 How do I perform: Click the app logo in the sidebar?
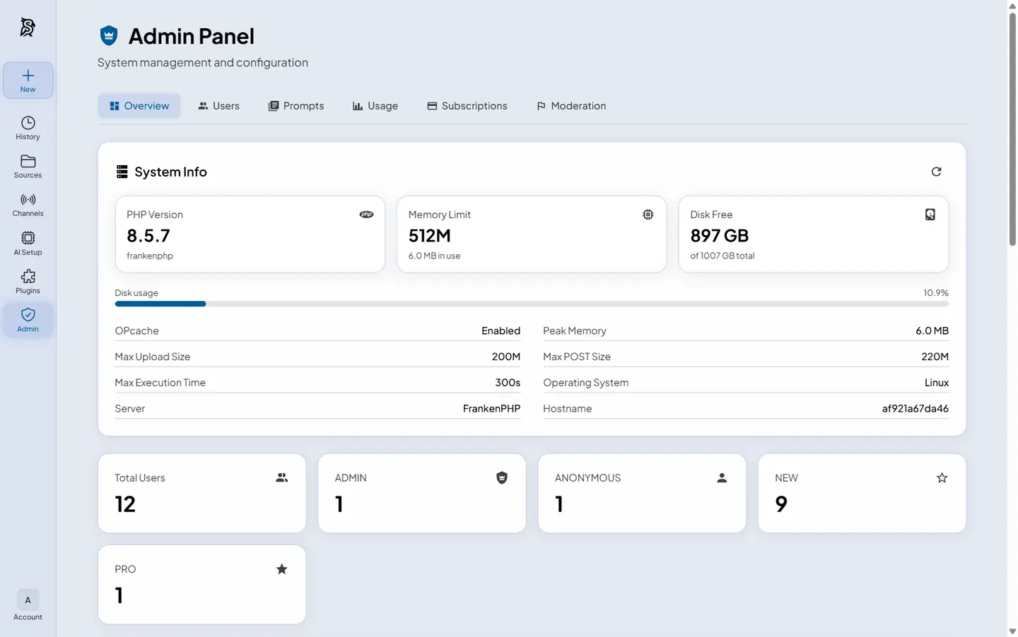point(28,27)
